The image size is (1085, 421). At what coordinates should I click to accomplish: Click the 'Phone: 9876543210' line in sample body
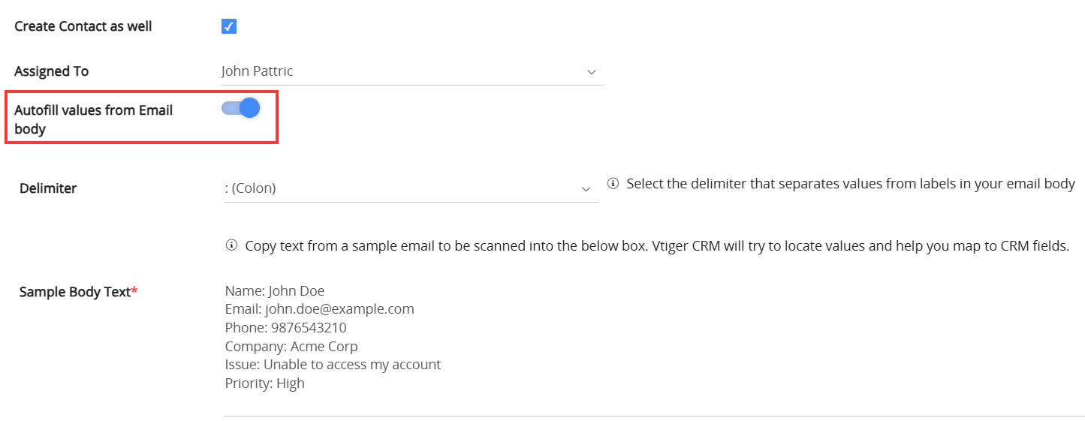coord(285,328)
